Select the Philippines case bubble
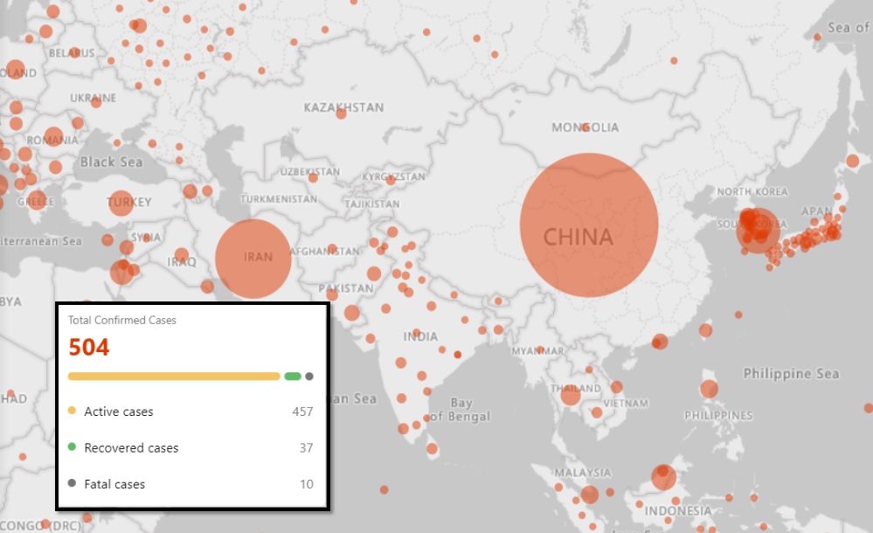Image resolution: width=873 pixels, height=533 pixels. (709, 390)
